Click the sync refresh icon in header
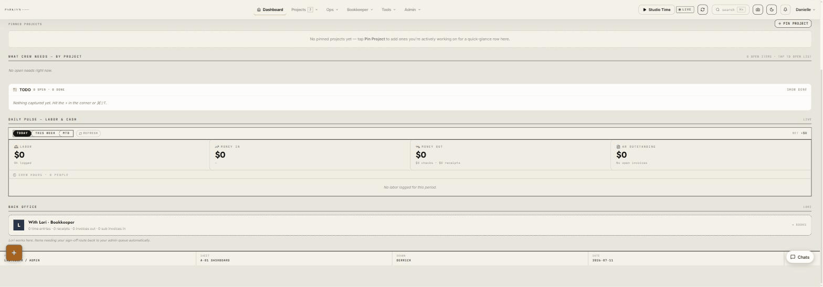This screenshot has height=287, width=823. [x=702, y=9]
